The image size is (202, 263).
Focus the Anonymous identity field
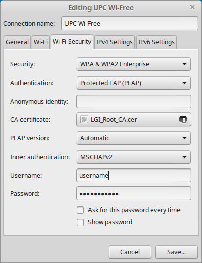tap(133, 101)
